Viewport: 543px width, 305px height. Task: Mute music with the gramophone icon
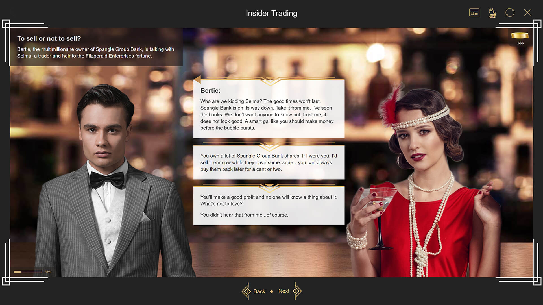(492, 13)
